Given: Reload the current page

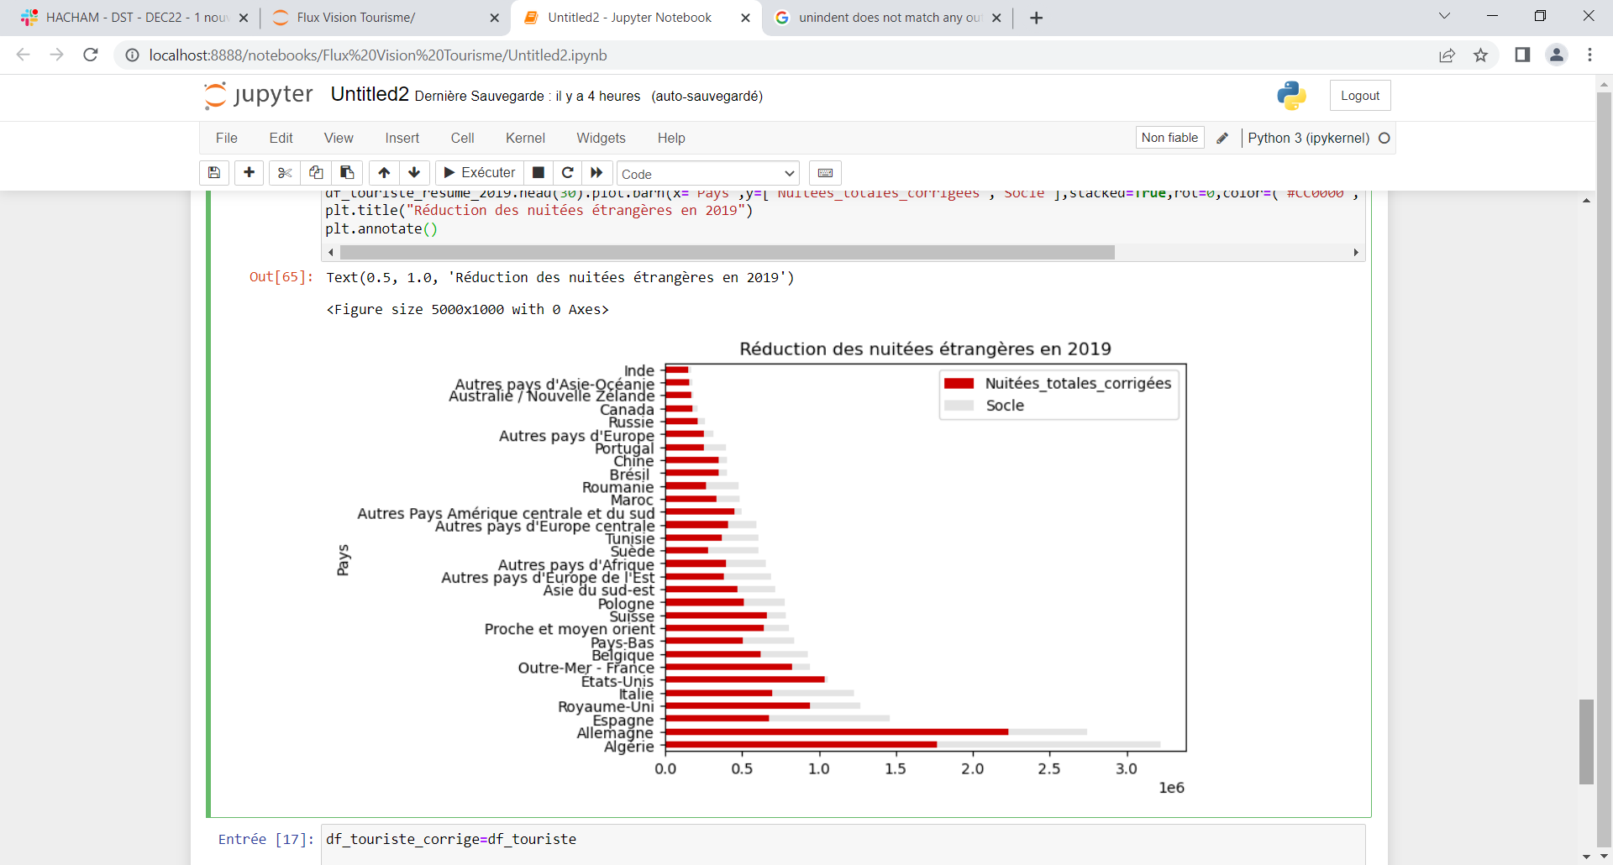Looking at the screenshot, I should tap(91, 55).
